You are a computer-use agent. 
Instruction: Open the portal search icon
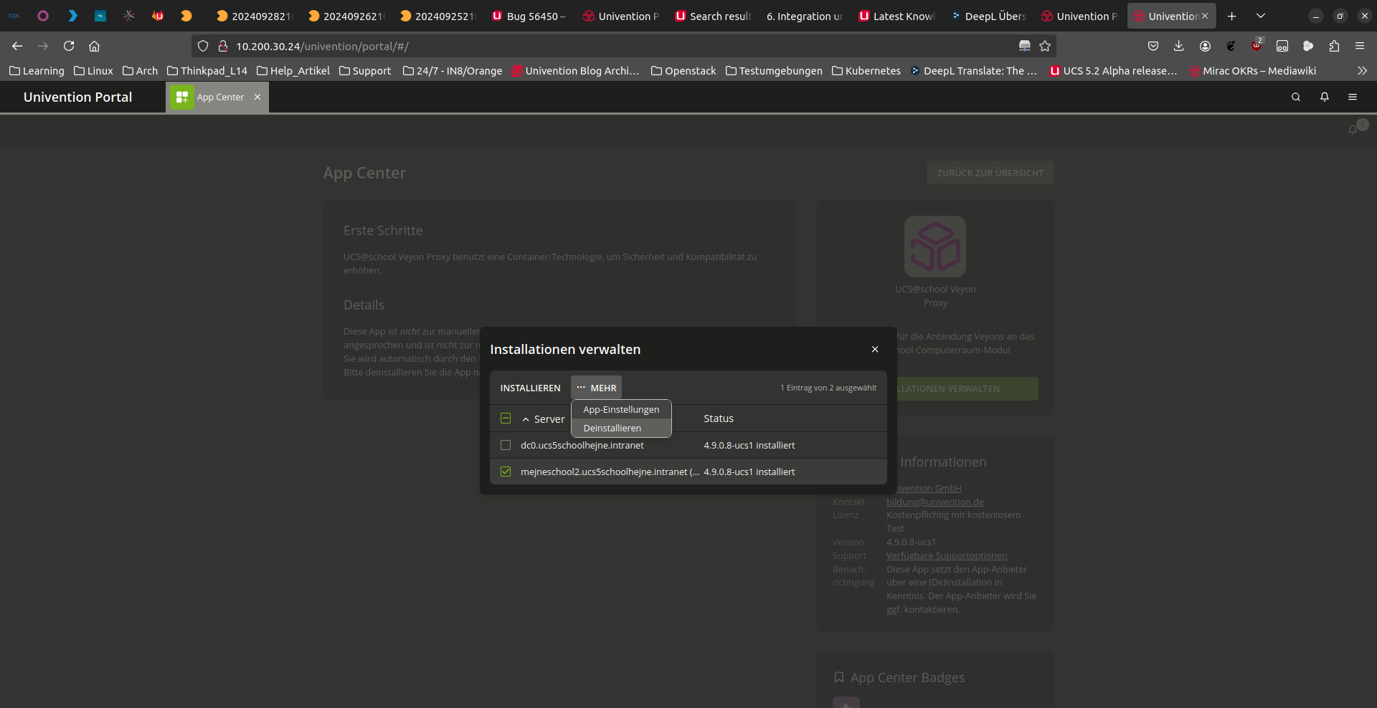[x=1296, y=97]
